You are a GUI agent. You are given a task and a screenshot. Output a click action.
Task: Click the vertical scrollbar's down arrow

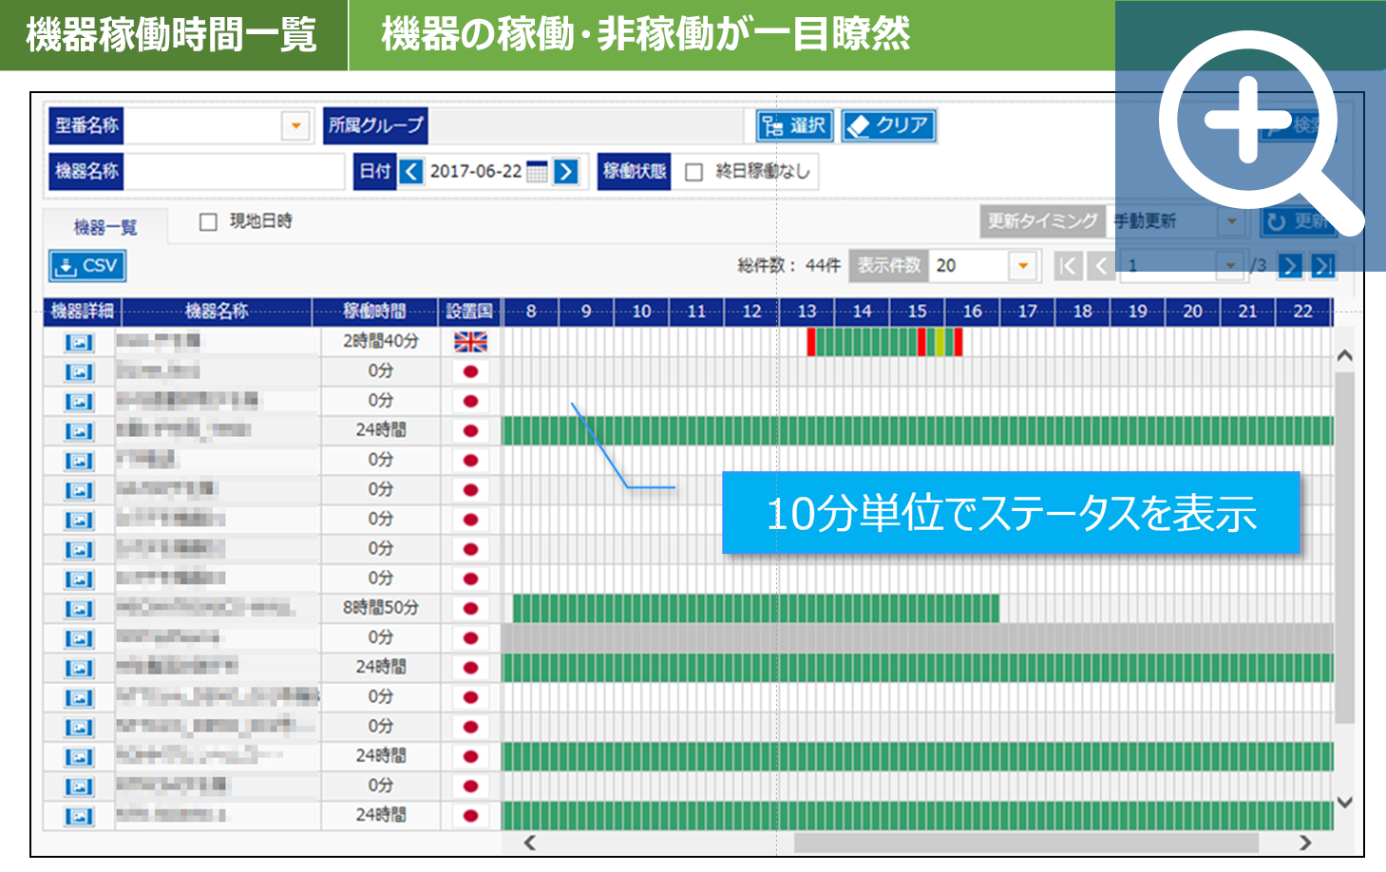click(1344, 803)
